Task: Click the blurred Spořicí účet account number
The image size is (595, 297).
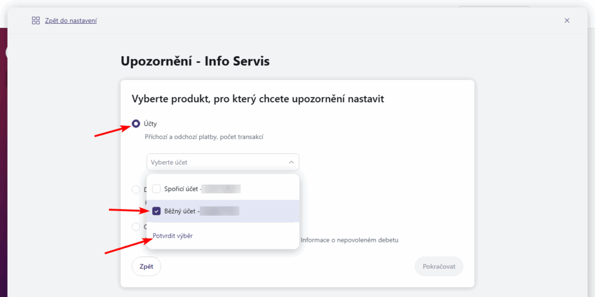Action: tap(221, 189)
